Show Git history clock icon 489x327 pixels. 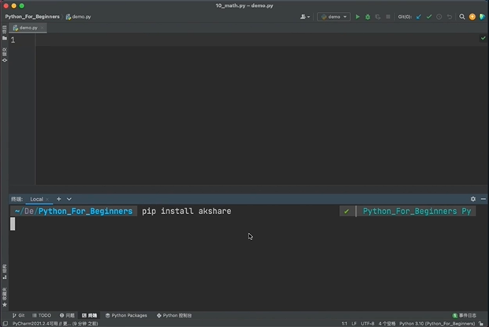click(439, 17)
